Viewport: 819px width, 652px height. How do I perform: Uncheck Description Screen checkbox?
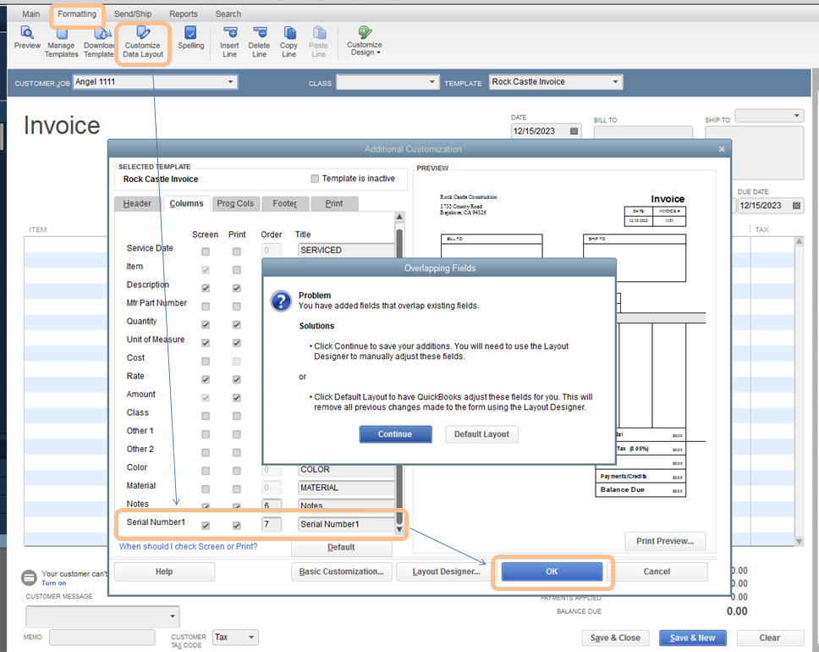(206, 288)
